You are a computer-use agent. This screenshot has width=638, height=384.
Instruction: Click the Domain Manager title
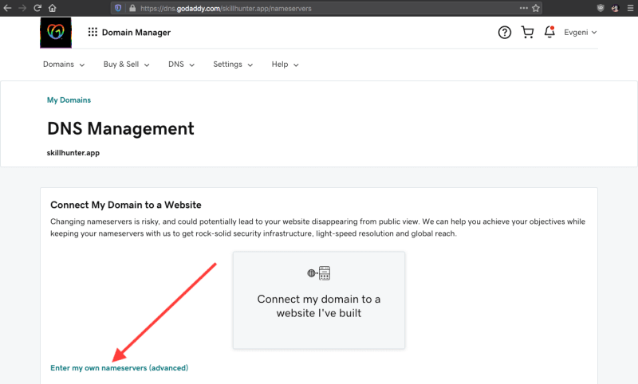(x=136, y=33)
